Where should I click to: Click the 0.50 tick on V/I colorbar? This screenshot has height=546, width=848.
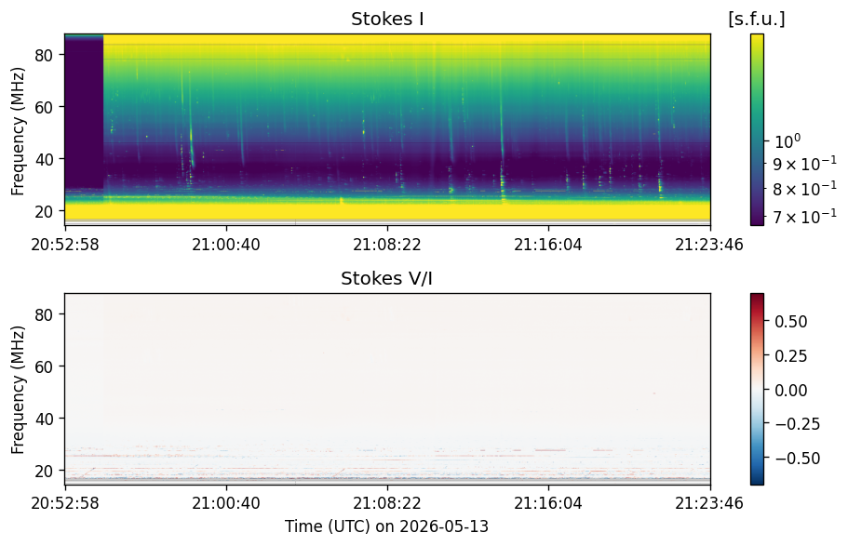(x=790, y=322)
